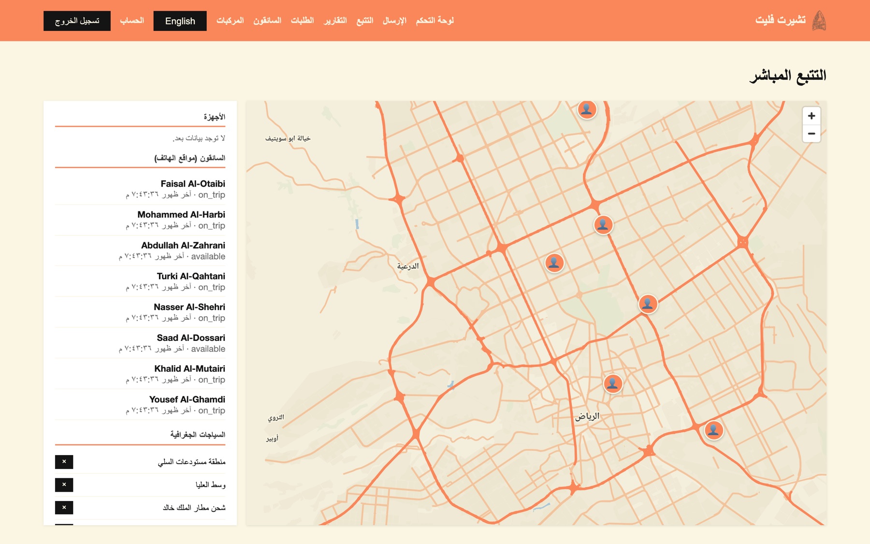The height and width of the screenshot is (544, 870).
Task: Click the driver marker nearest the الدرعية label
Action: (x=554, y=263)
